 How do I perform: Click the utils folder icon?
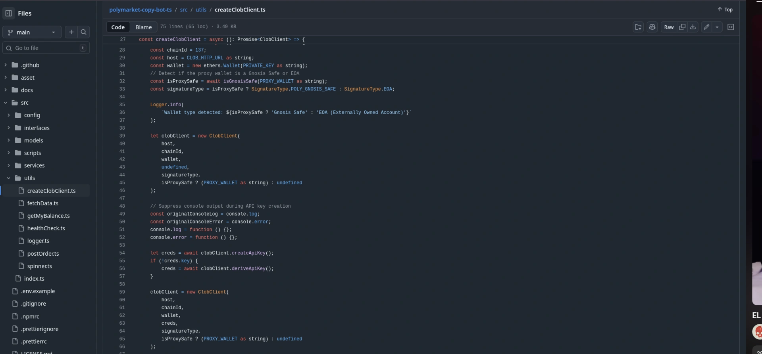tap(18, 178)
